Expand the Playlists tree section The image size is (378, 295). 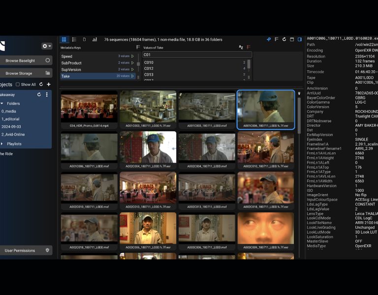[x=2, y=144]
